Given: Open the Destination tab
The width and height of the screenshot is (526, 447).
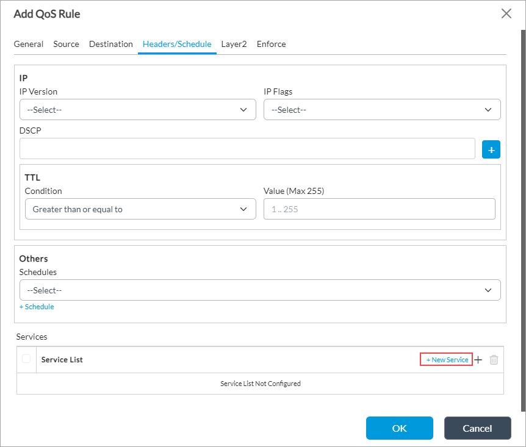Looking at the screenshot, I should click(110, 44).
